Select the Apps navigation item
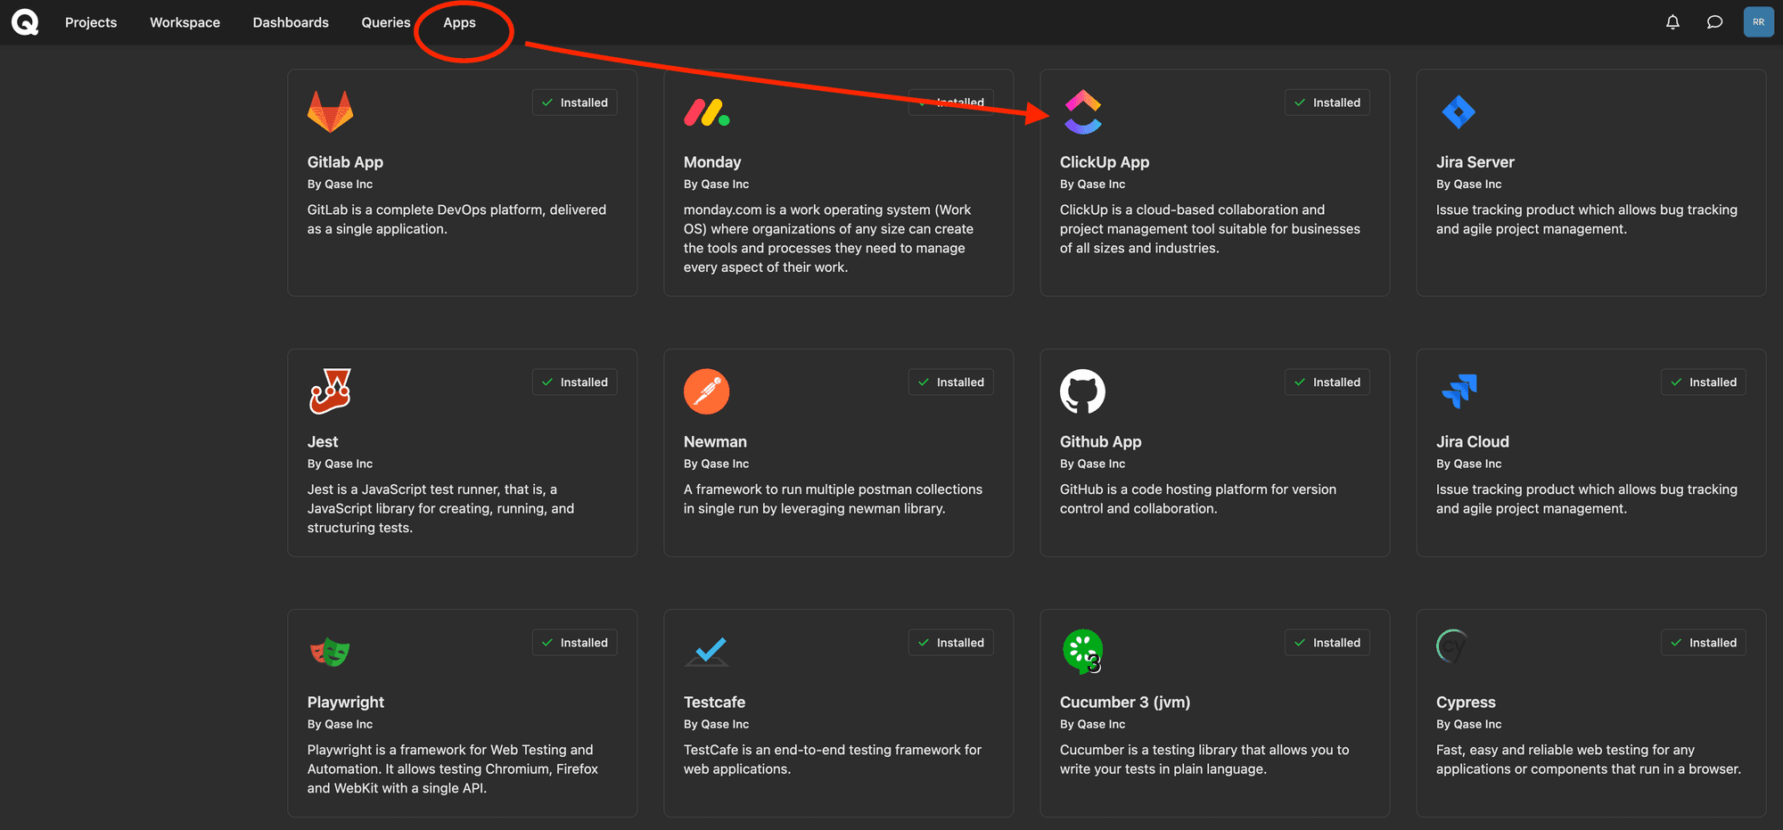 [x=459, y=22]
